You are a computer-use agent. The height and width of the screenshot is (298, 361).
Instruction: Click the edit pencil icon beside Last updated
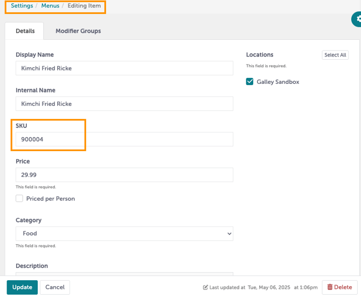pos(205,288)
